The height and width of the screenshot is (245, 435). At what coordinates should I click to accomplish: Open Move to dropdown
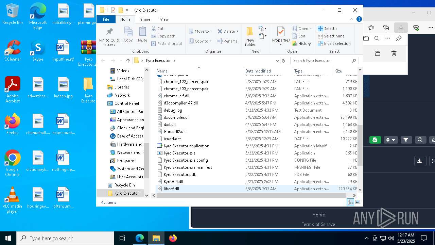(201, 31)
